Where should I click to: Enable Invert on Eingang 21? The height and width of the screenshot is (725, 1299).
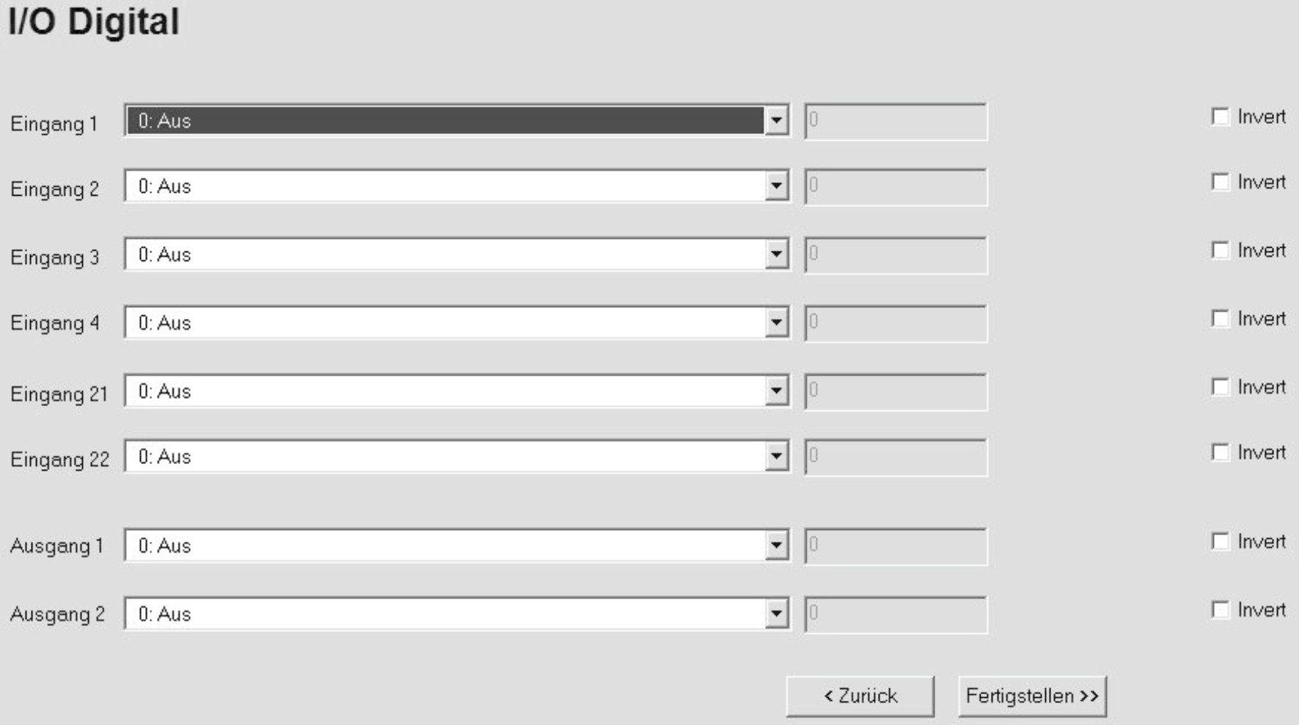pos(1220,387)
